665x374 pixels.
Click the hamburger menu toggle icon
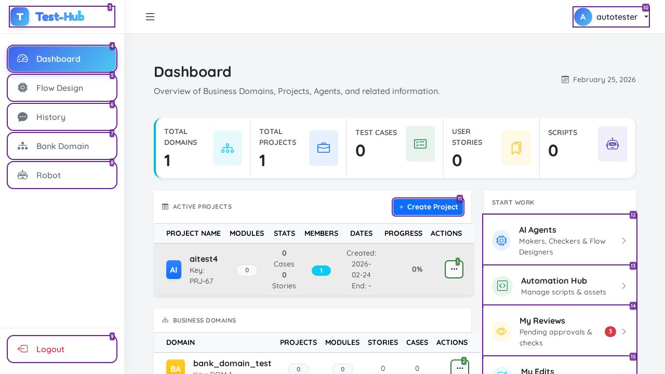click(x=150, y=17)
